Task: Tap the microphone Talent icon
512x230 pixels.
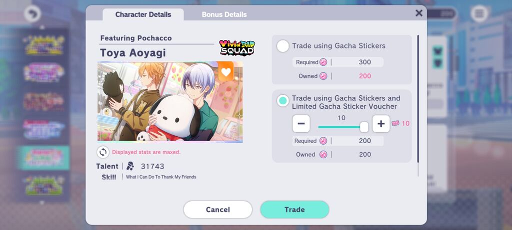Action: pyautogui.click(x=130, y=166)
